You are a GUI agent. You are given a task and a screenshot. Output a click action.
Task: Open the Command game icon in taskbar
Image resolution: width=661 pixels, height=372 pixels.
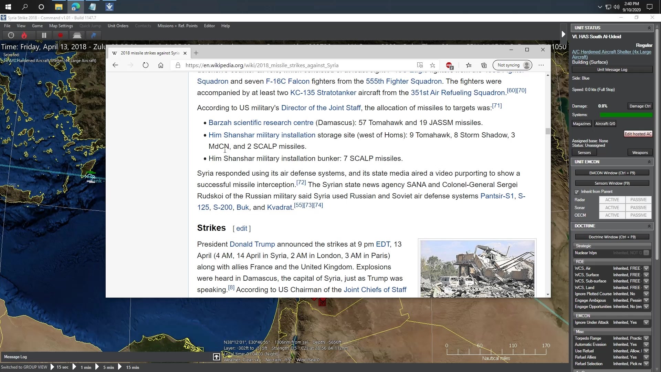(109, 7)
